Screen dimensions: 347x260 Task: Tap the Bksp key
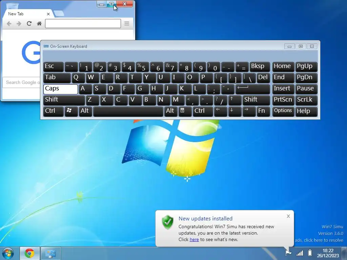[x=260, y=67]
